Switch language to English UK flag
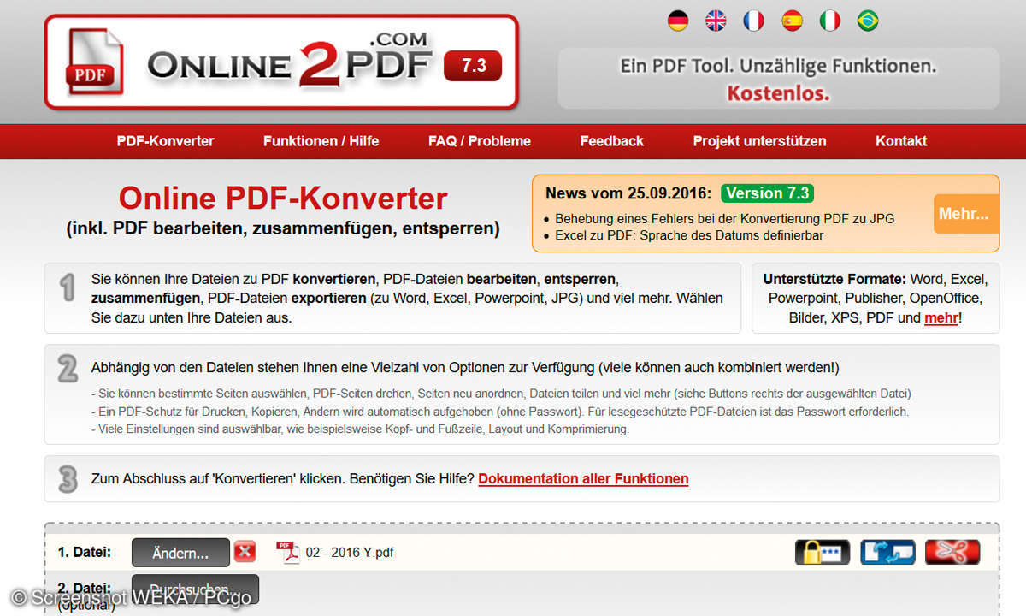Viewport: 1026px width, 616px height. 716,21
